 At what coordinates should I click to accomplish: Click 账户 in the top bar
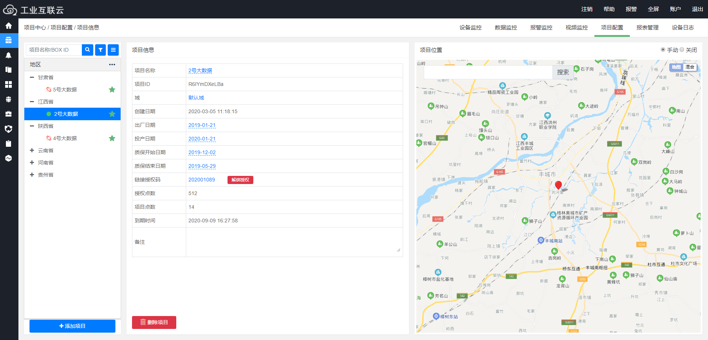[x=676, y=9]
